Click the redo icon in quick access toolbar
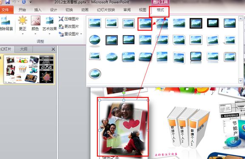The image size is (245, 159). [x=24, y=2]
